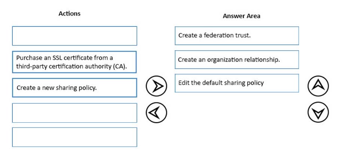Viewport: 339px width, 164px height.
Task: Click the 'Answer Area' heading
Action: tap(241, 16)
